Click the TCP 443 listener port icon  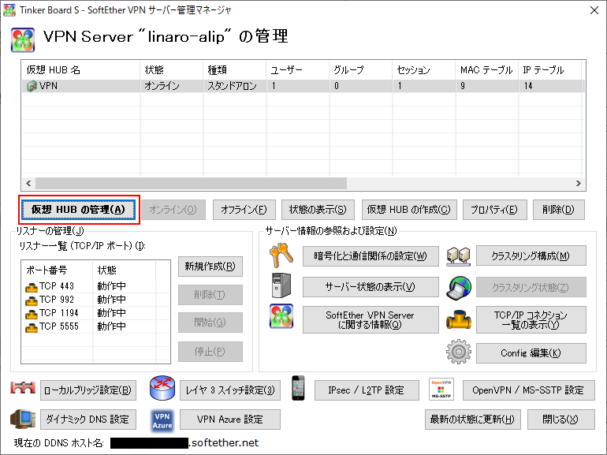[x=32, y=287]
